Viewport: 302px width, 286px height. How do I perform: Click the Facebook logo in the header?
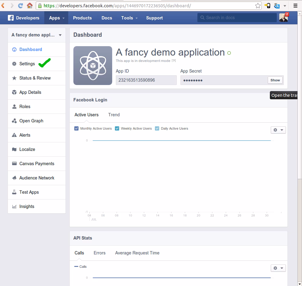pos(11,18)
